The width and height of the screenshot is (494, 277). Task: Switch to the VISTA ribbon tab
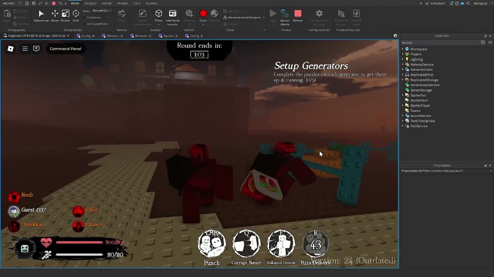(x=137, y=3)
